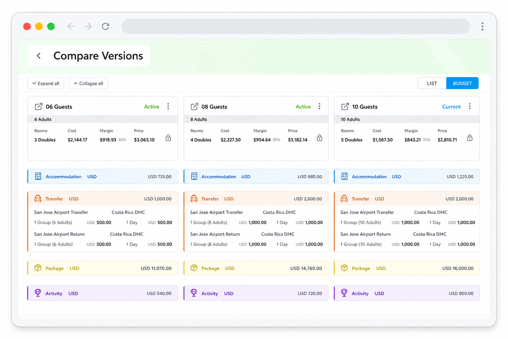Viewport: 508px width, 339px height.
Task: Click the browser forward arrow
Action: click(88, 26)
